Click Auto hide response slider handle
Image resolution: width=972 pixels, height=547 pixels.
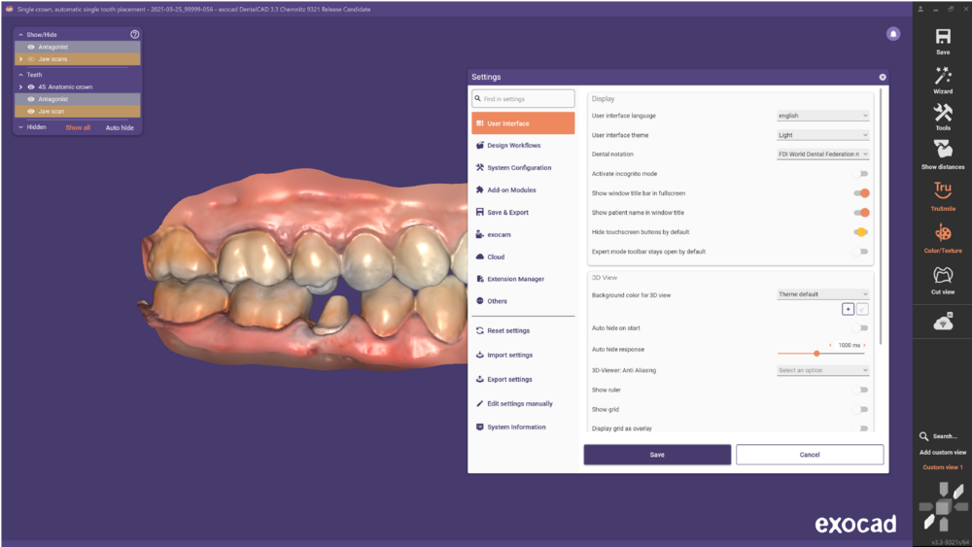816,353
